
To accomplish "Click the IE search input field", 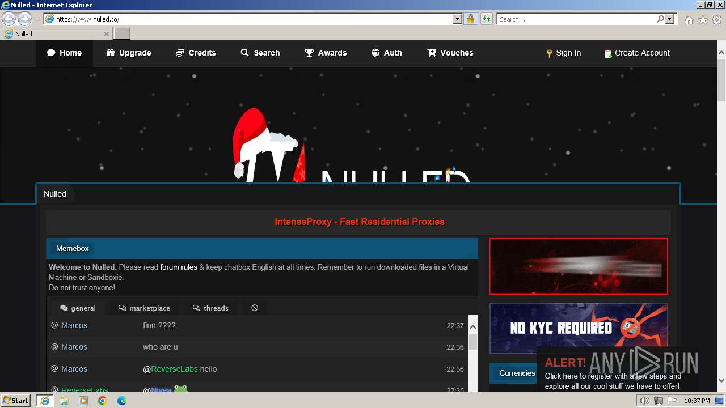I will [x=576, y=19].
